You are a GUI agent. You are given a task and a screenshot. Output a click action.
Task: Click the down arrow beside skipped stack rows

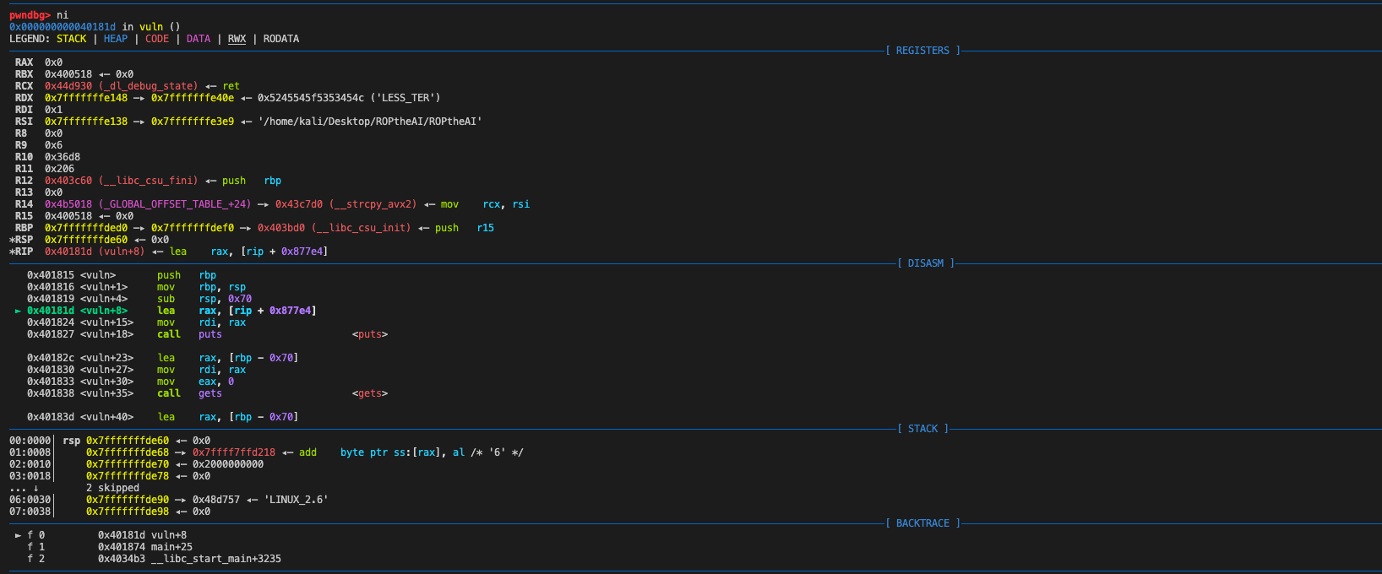point(35,488)
